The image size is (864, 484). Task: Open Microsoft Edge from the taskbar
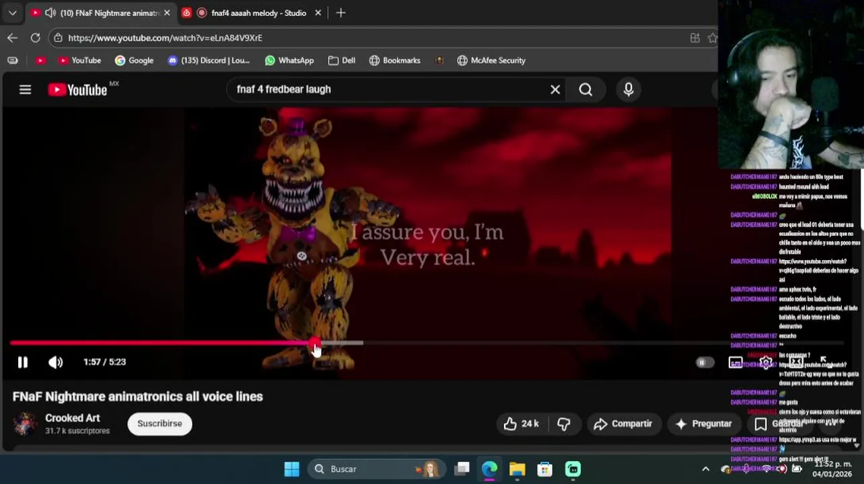[489, 469]
